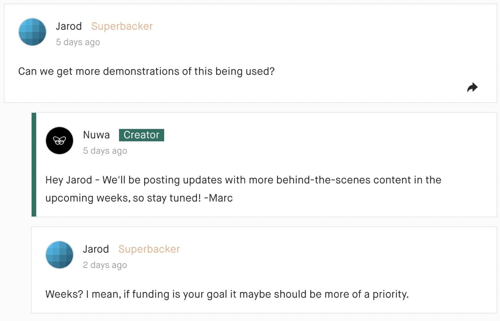Select the Superbacker label on the demonstrations comment
Image resolution: width=500 pixels, height=321 pixels.
point(122,26)
